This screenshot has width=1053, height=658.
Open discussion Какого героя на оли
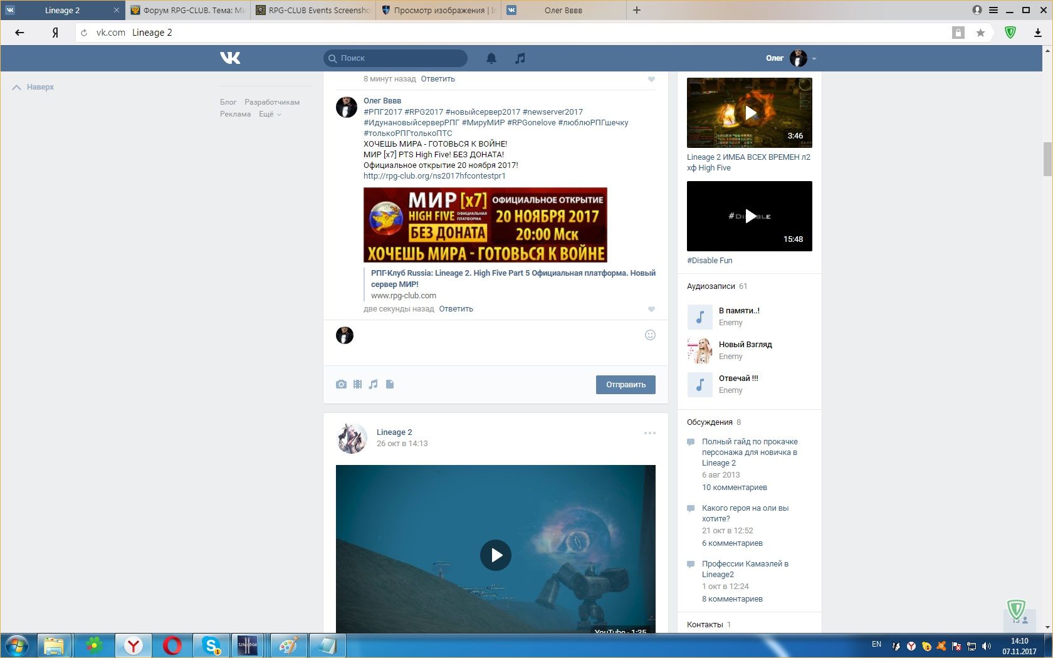coord(745,513)
